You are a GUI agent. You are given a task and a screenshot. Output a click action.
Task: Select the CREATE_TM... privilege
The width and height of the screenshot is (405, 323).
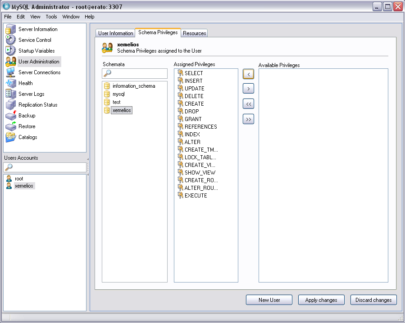tap(201, 150)
